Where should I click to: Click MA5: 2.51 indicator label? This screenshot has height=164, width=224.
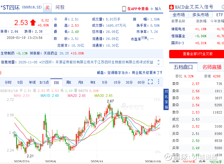click(x=22, y=95)
